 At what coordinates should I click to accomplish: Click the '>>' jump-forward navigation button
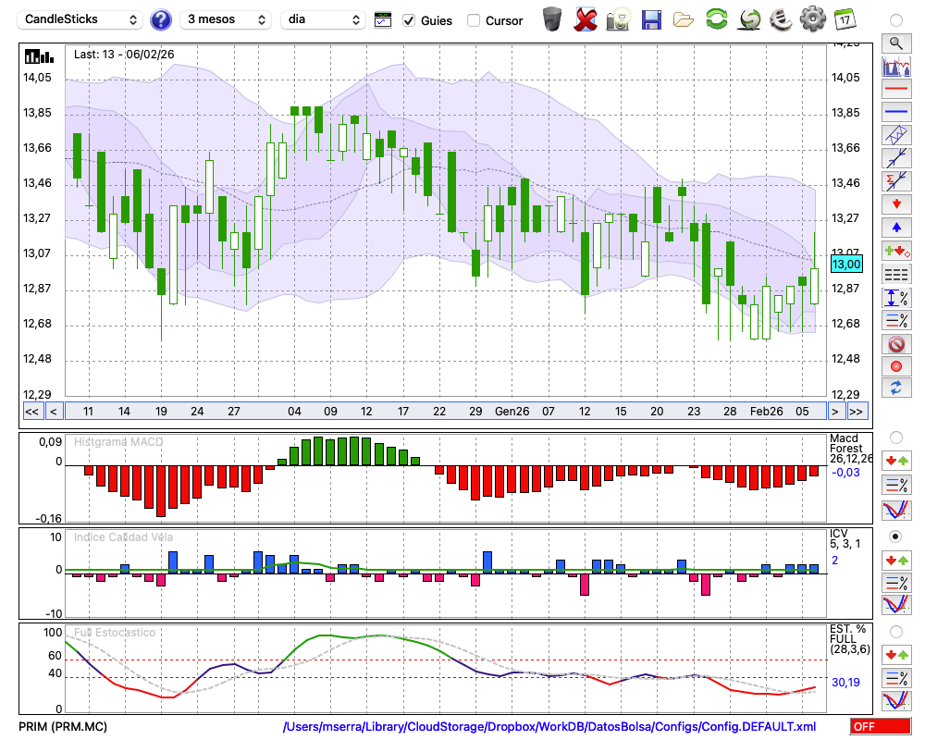857,412
